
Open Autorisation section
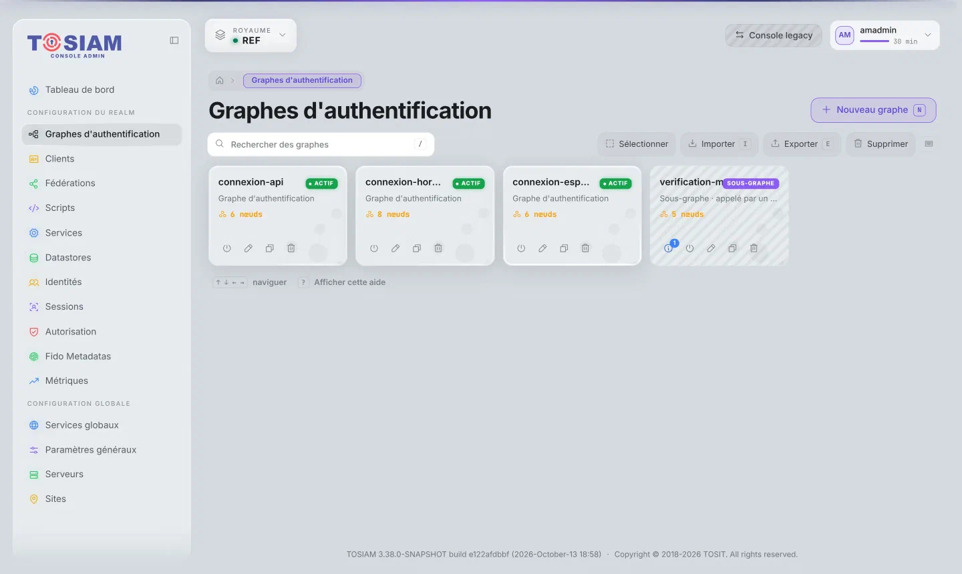tap(102, 332)
